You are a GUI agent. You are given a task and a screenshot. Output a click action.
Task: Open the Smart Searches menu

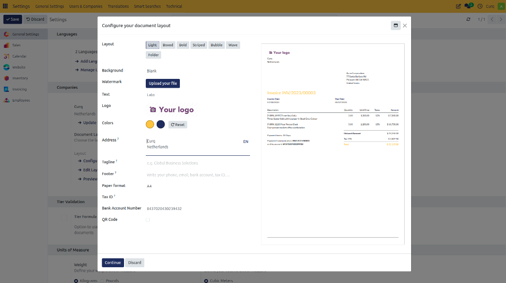pyautogui.click(x=147, y=6)
